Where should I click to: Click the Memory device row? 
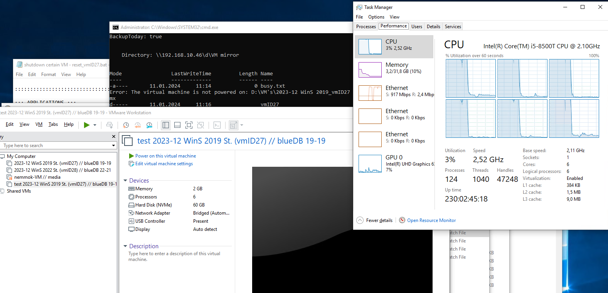(179, 189)
